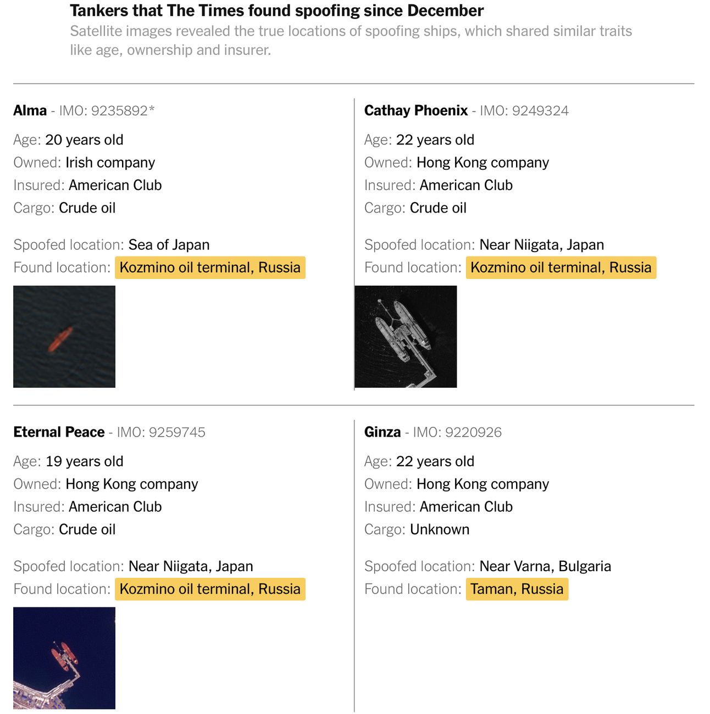Click Alma's highlighted Kozmino found location
Viewport: 710px width, 714px height.
click(210, 267)
